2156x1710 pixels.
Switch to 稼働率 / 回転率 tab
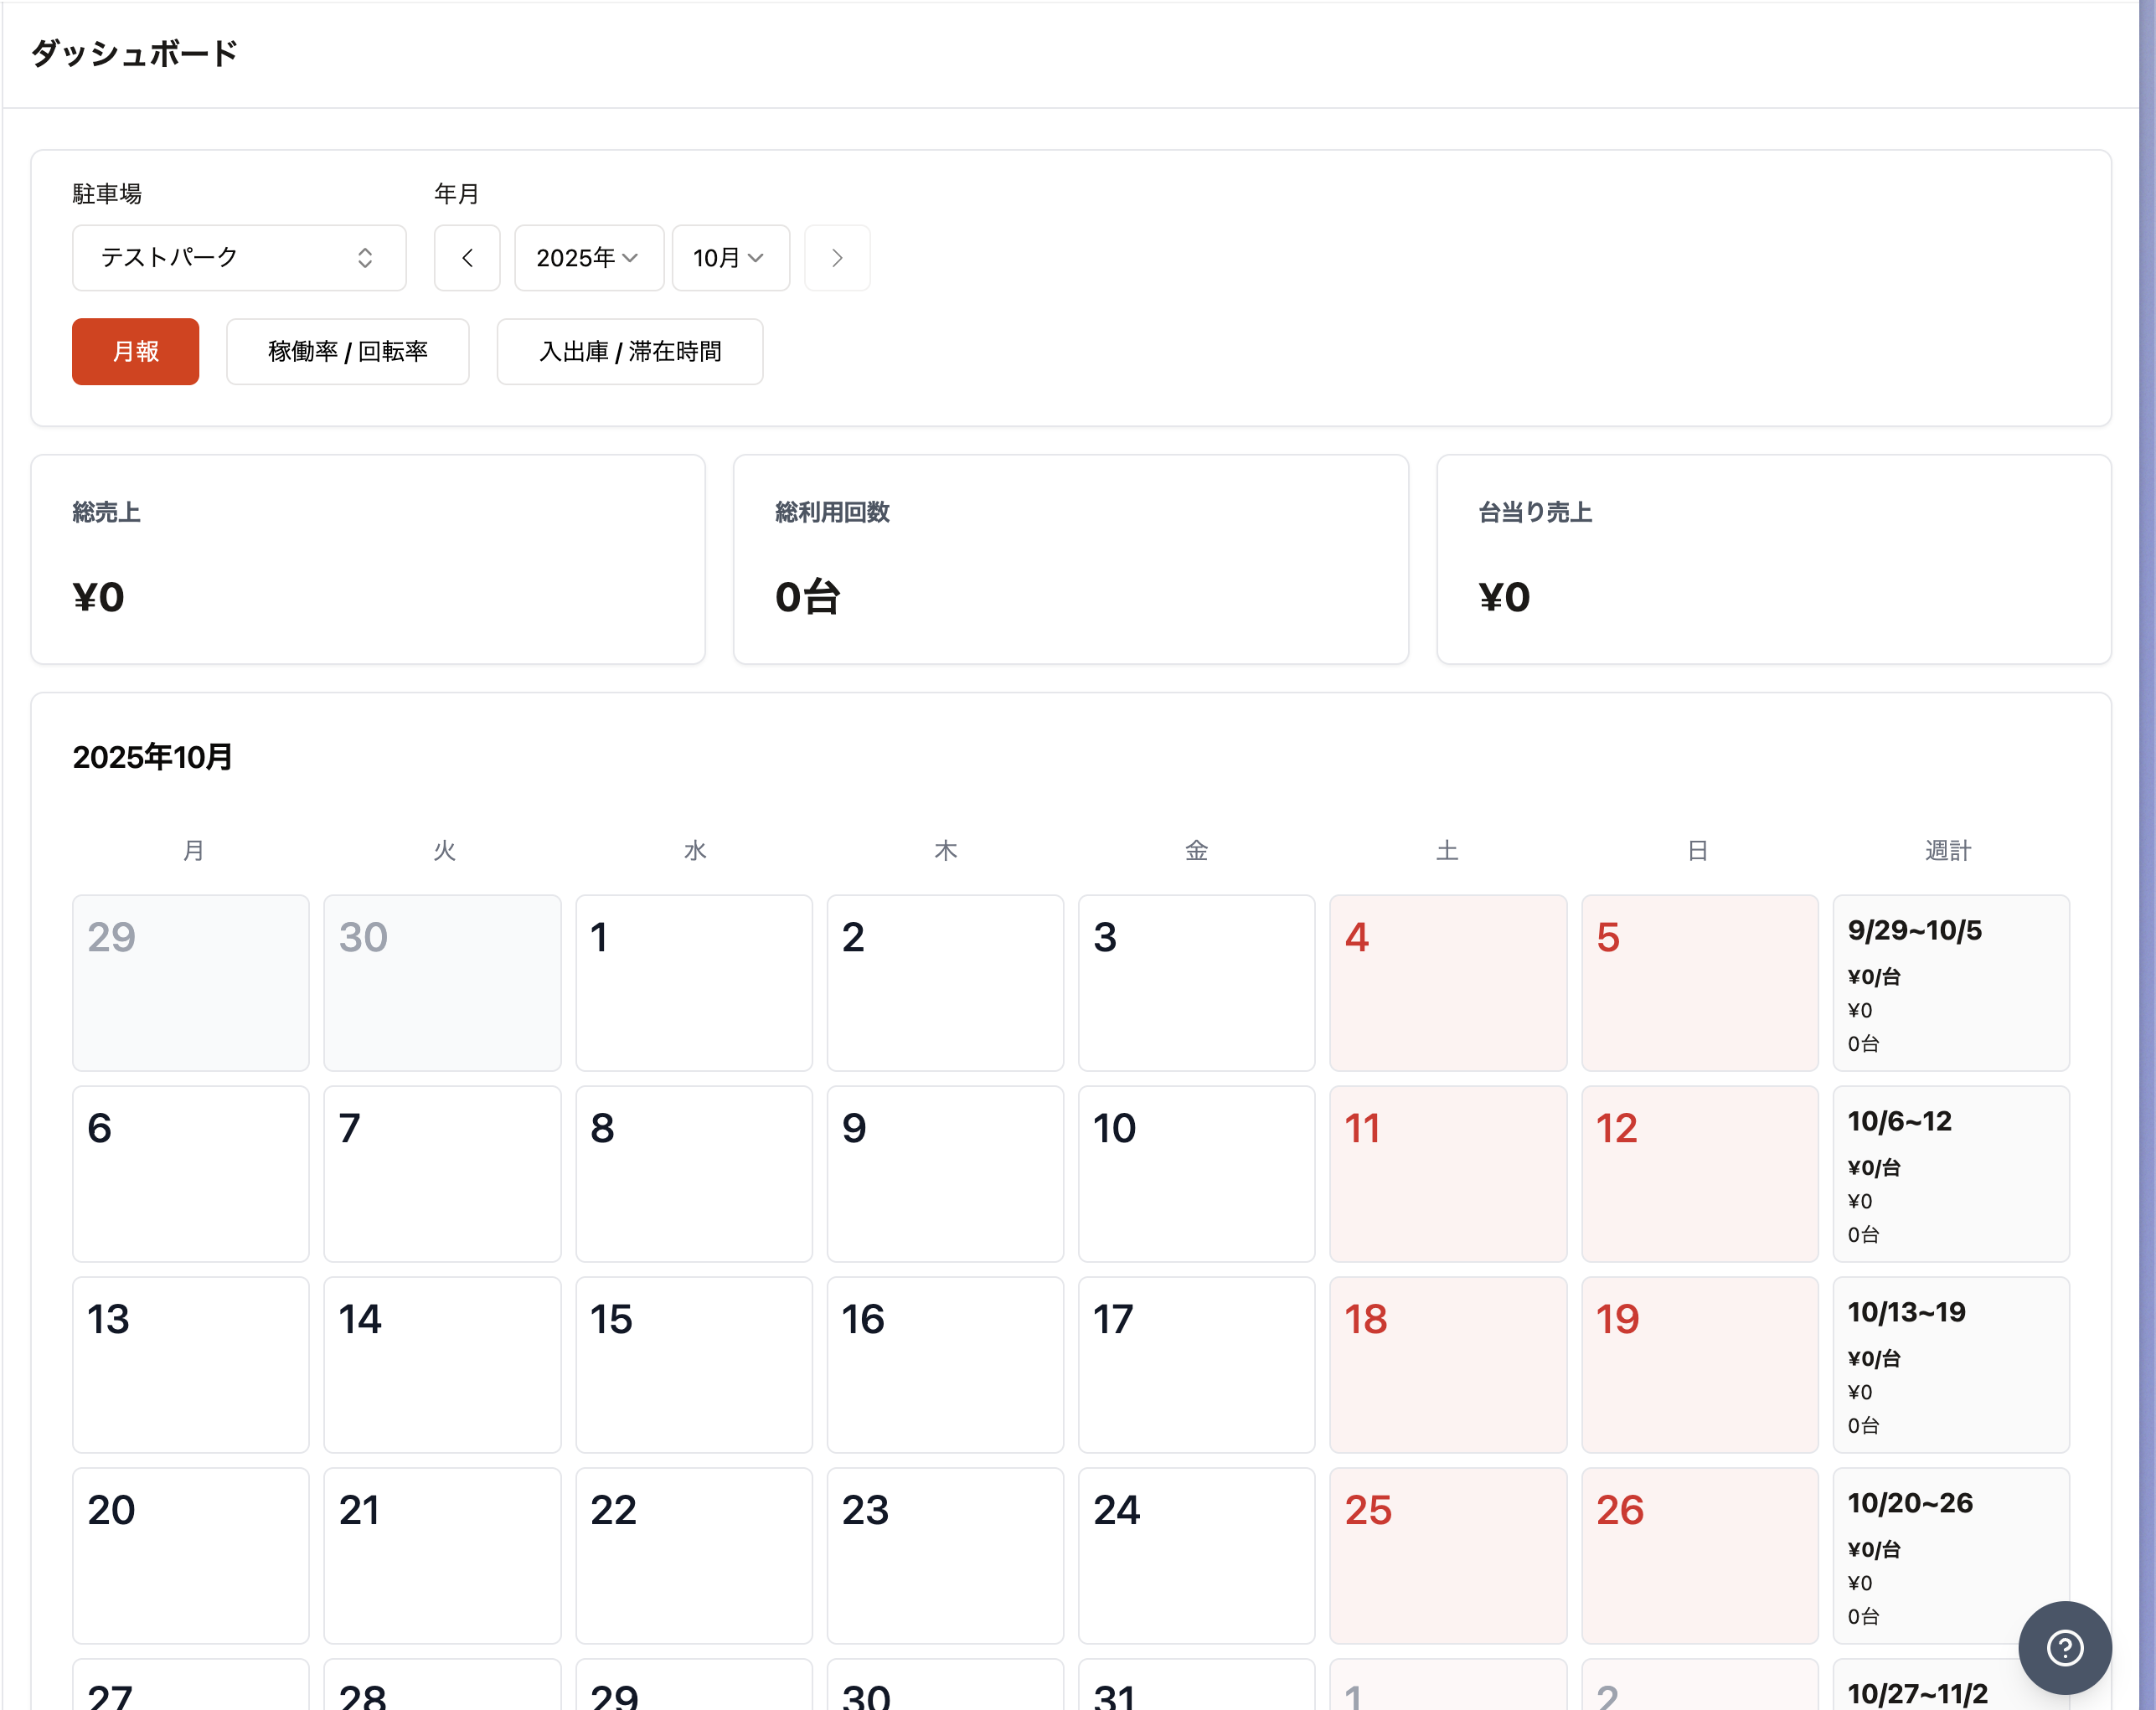click(347, 351)
